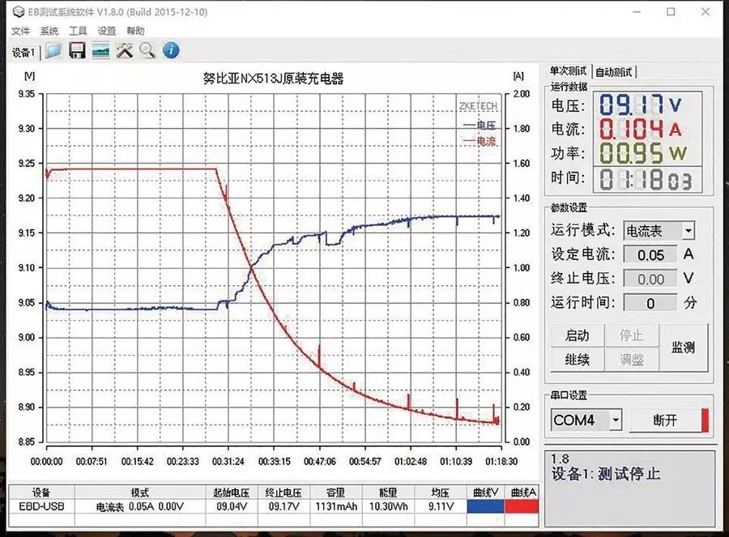729x537 pixels.
Task: Open a file using the folder icon
Action: tap(53, 50)
